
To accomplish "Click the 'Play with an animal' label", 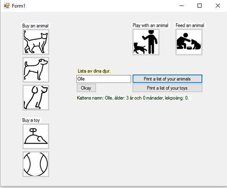I will coord(151,25).
